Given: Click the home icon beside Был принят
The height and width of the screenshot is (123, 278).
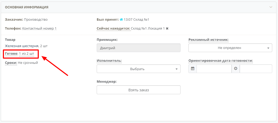Looking at the screenshot, I should pos(121,19).
